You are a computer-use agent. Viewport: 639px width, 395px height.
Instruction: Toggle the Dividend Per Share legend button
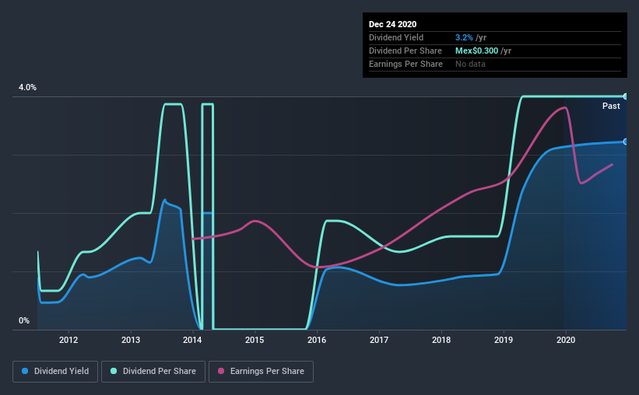coord(153,372)
